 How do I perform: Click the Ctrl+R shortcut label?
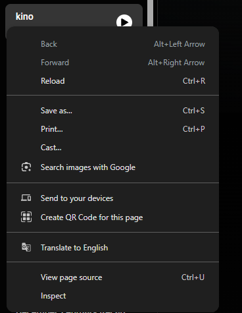coord(194,81)
